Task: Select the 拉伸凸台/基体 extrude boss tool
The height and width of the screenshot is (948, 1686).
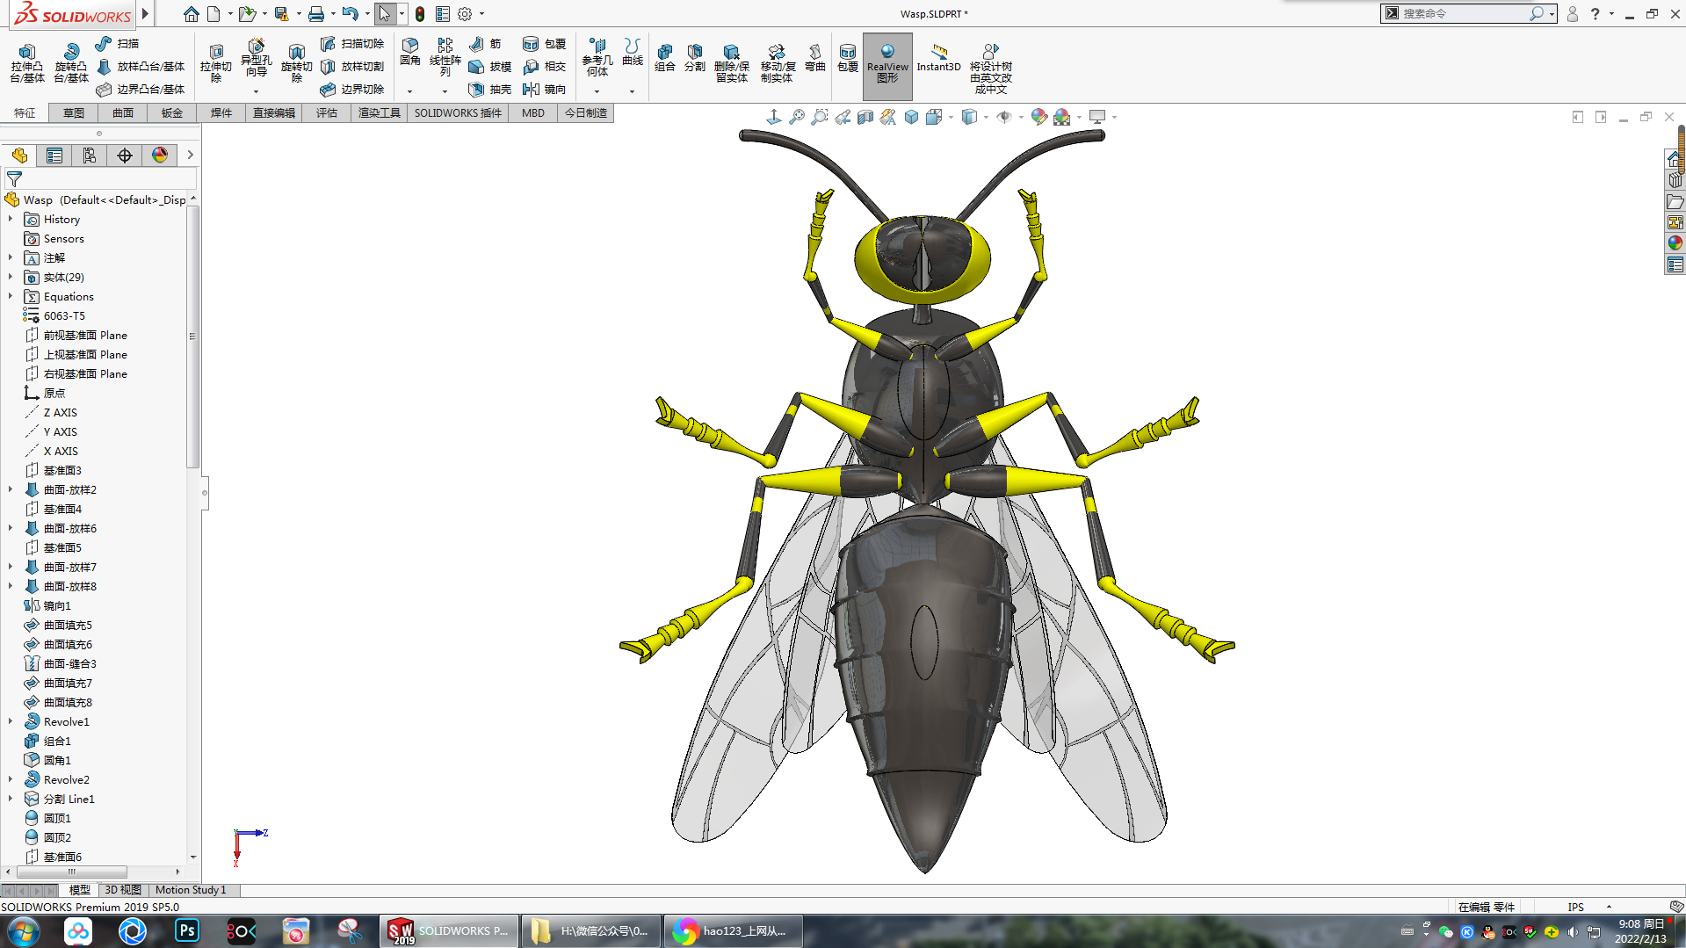Action: 27,63
